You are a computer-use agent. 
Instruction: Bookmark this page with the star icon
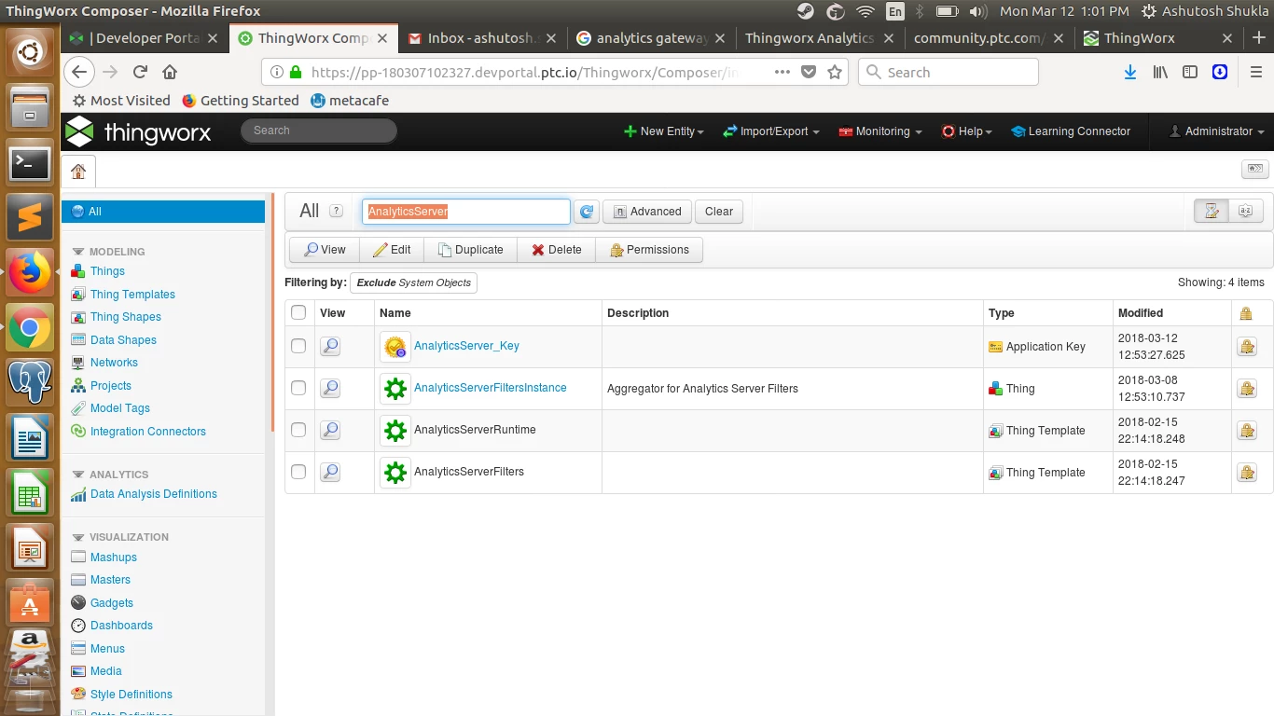(835, 72)
